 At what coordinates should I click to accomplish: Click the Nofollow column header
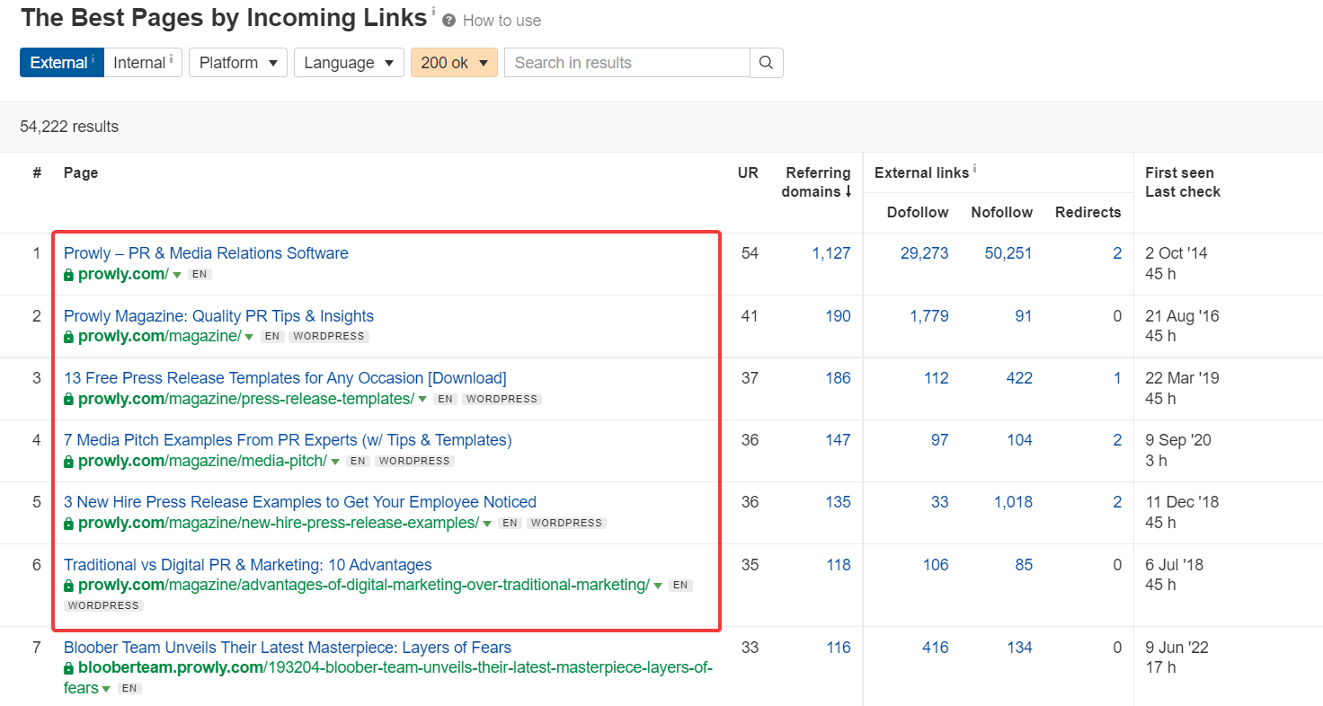coord(1002,212)
